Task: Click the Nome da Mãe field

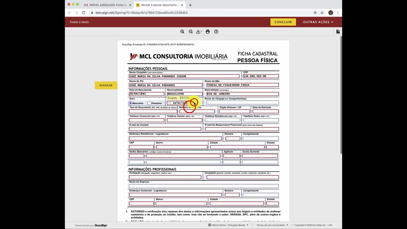Action: pyautogui.click(x=243, y=85)
